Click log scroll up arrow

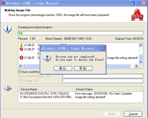coord(141,45)
